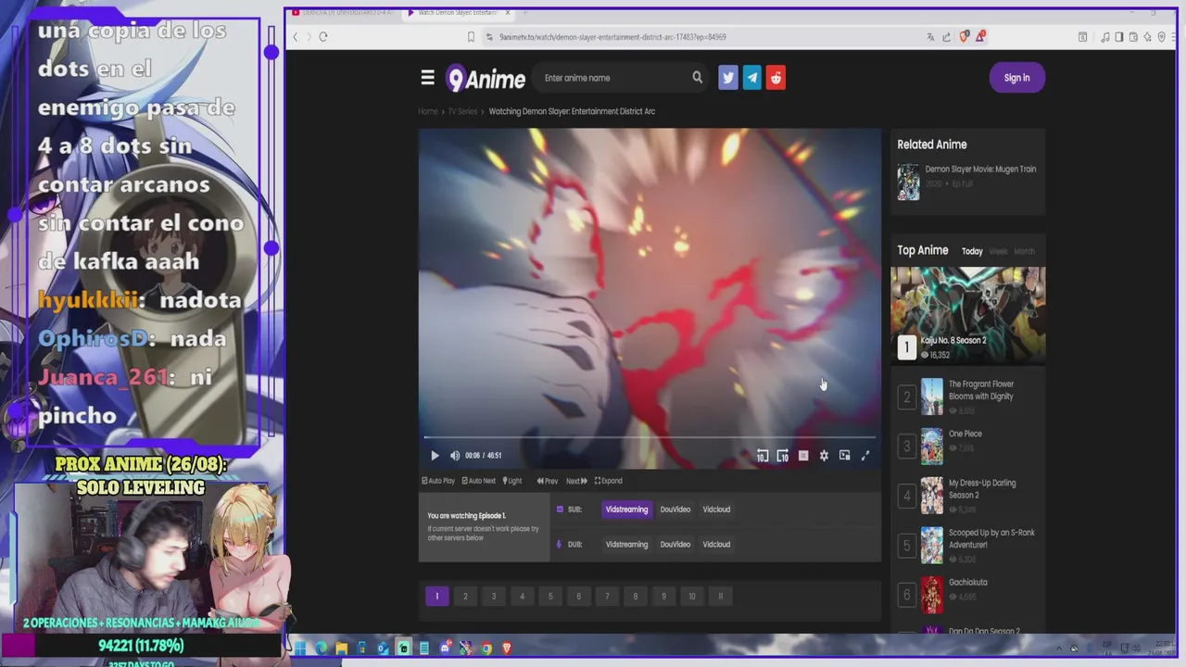This screenshot has width=1186, height=667.
Task: Go to Prev episode
Action: [548, 481]
